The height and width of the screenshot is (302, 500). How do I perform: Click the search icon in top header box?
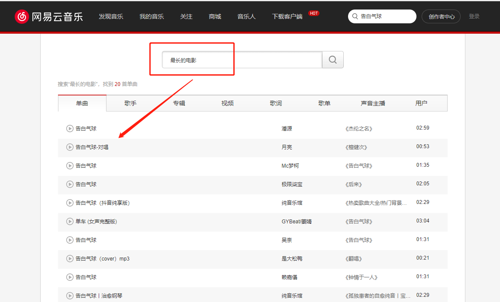[355, 16]
